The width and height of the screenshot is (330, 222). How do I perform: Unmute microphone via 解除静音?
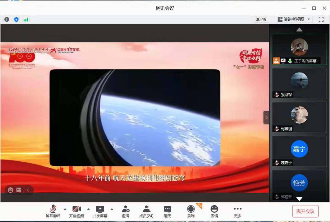(x=53, y=211)
